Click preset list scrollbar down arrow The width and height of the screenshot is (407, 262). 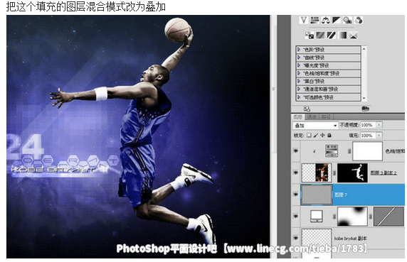(364, 99)
